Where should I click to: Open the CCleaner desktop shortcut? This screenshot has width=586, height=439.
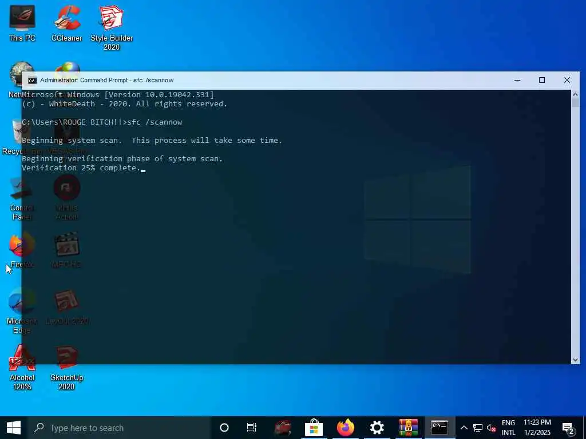66,23
